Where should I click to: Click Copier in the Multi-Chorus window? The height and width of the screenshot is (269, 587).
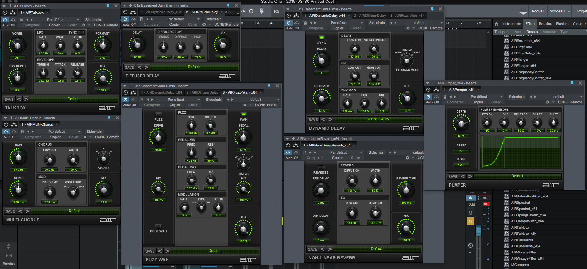(56, 137)
